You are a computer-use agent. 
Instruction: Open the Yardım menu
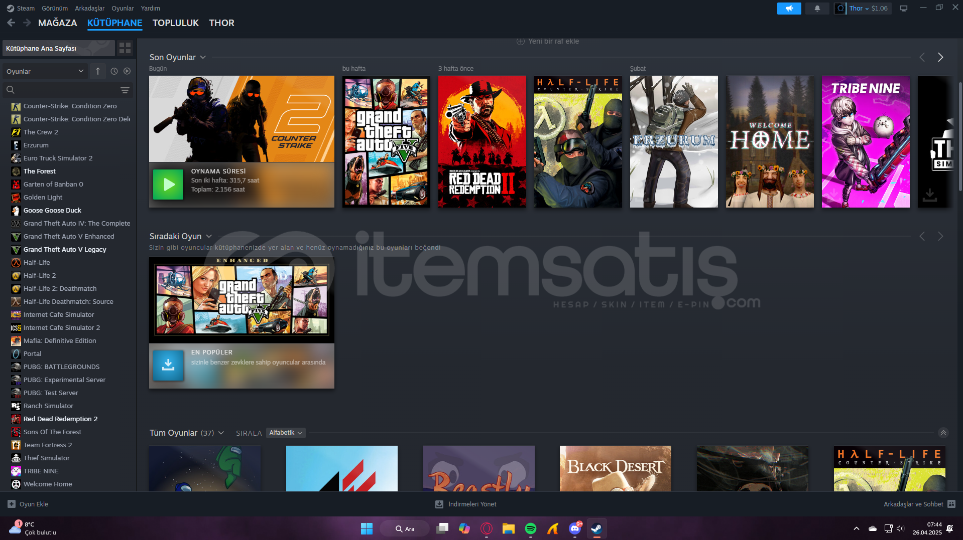[x=151, y=8]
